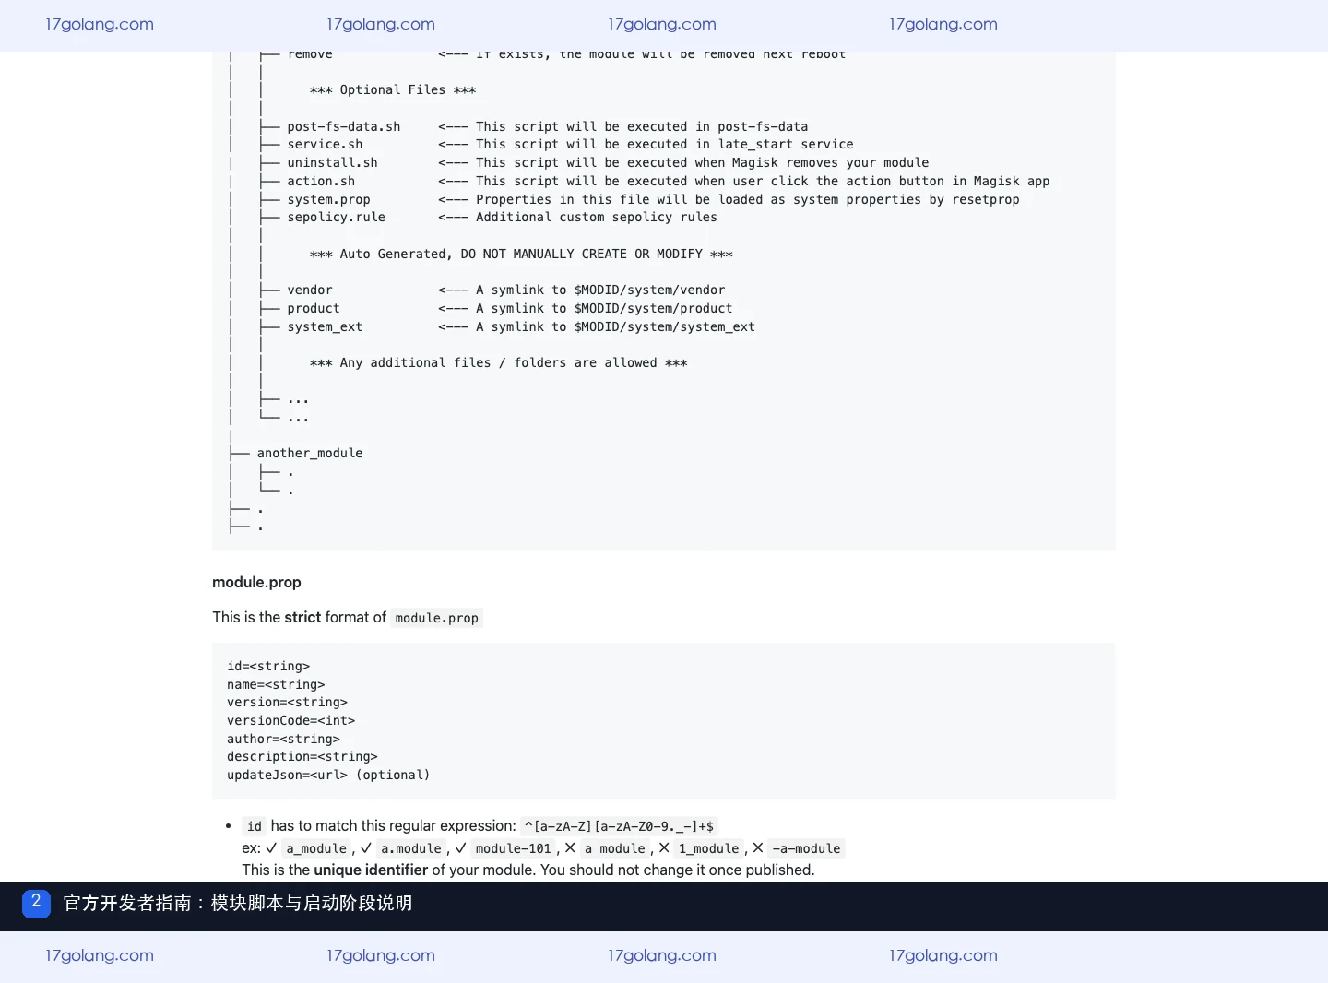Select updateJson=<url> (optional) line

point(328,775)
